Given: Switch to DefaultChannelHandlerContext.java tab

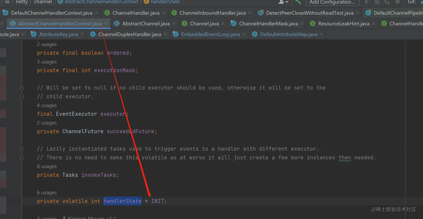Looking at the screenshot, I should (51, 13).
